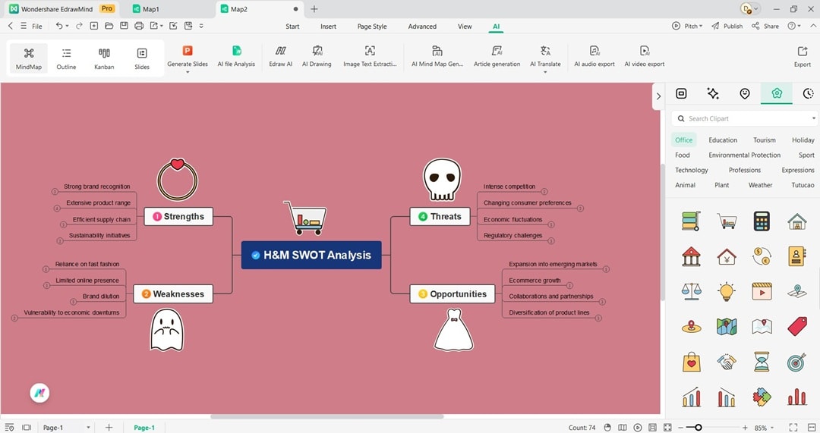Select the Education clipart category
The image size is (820, 433).
click(x=723, y=140)
